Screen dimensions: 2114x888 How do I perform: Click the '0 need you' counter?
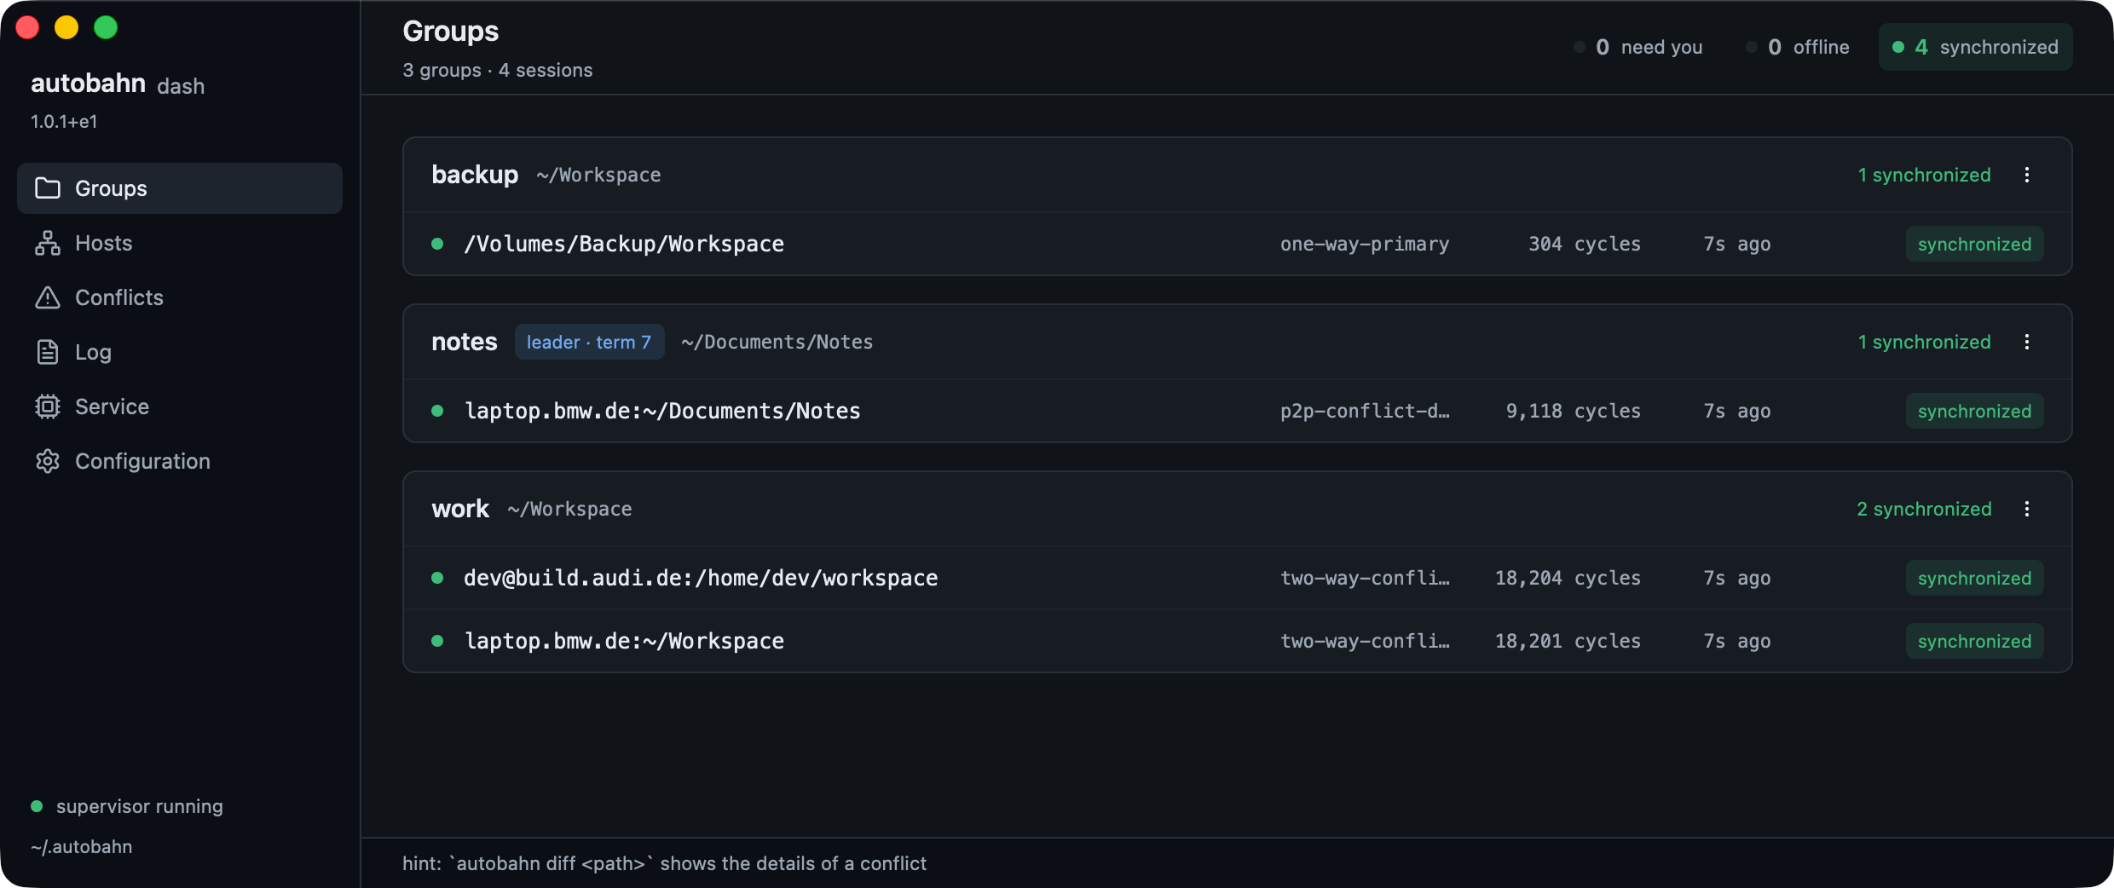pos(1638,47)
